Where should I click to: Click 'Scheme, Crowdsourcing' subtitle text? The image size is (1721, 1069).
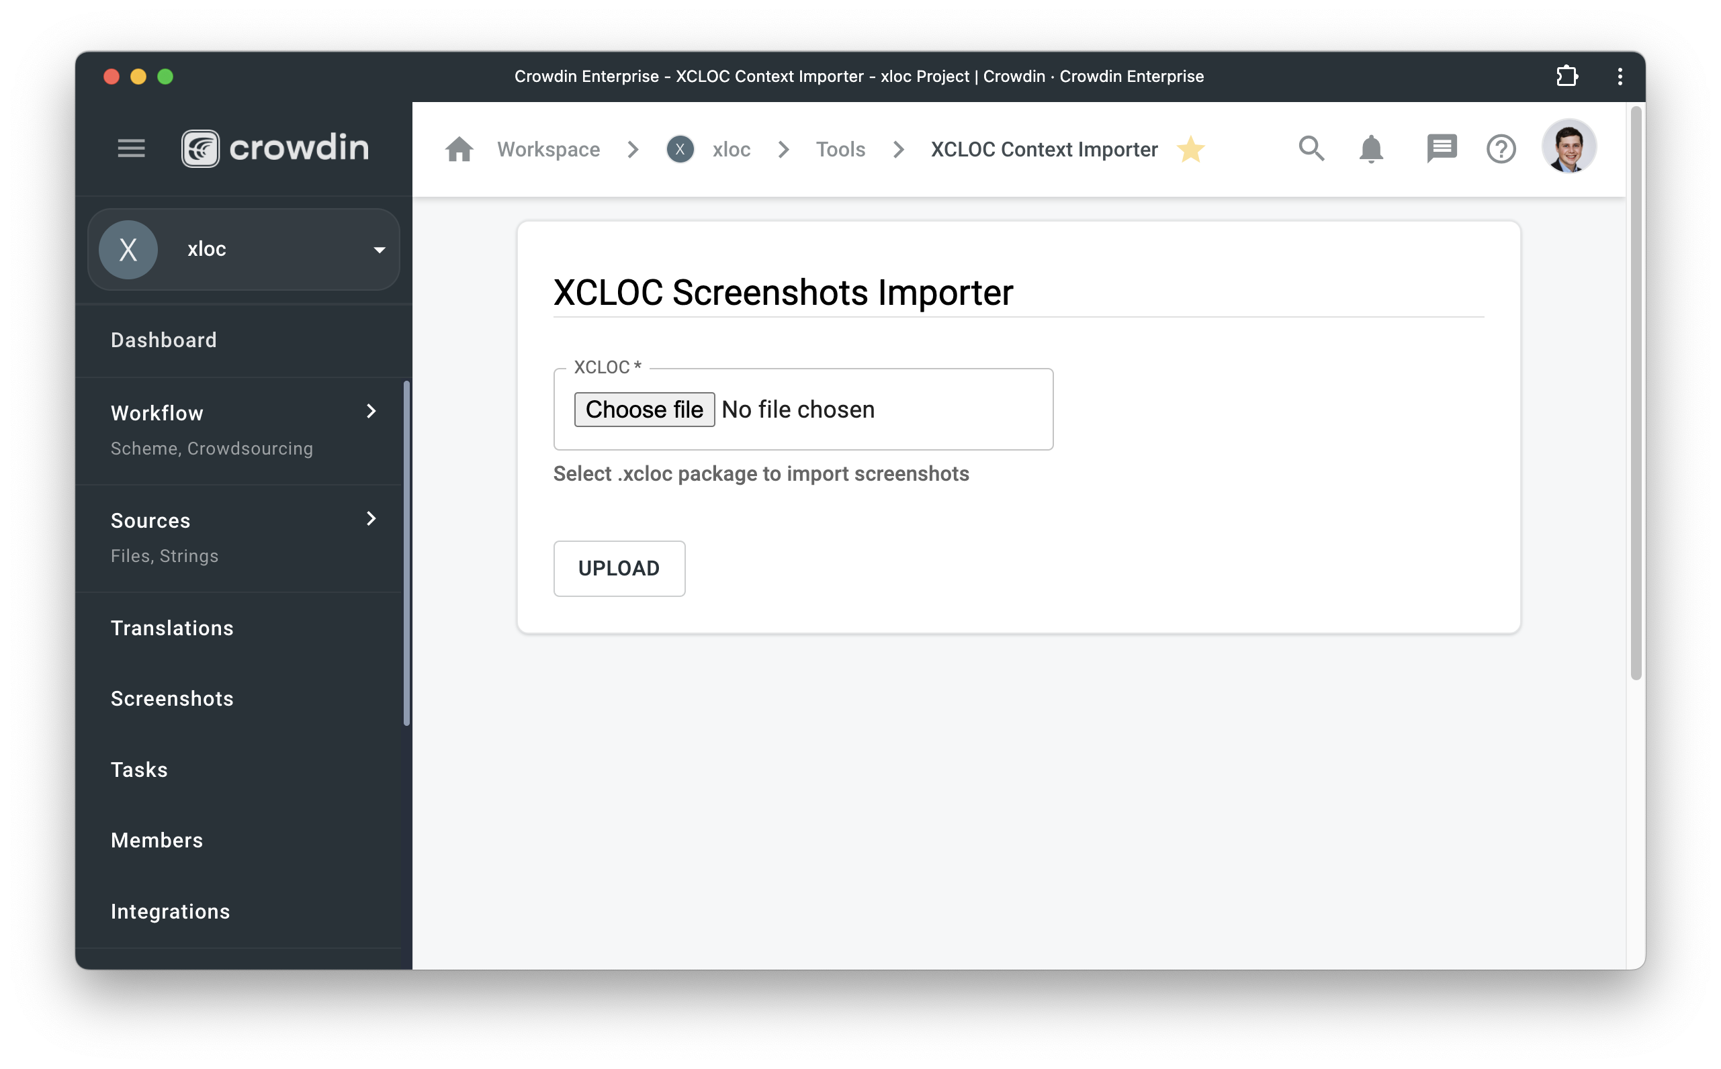212,449
